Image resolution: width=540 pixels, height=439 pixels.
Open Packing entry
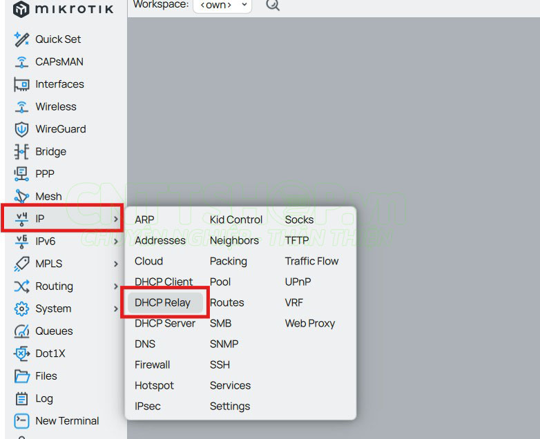[x=229, y=261]
